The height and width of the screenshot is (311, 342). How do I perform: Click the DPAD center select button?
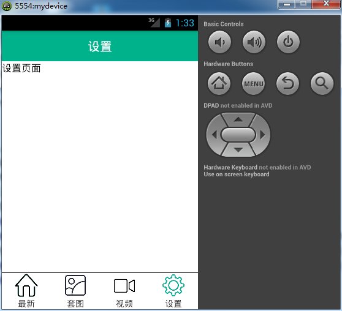click(238, 135)
